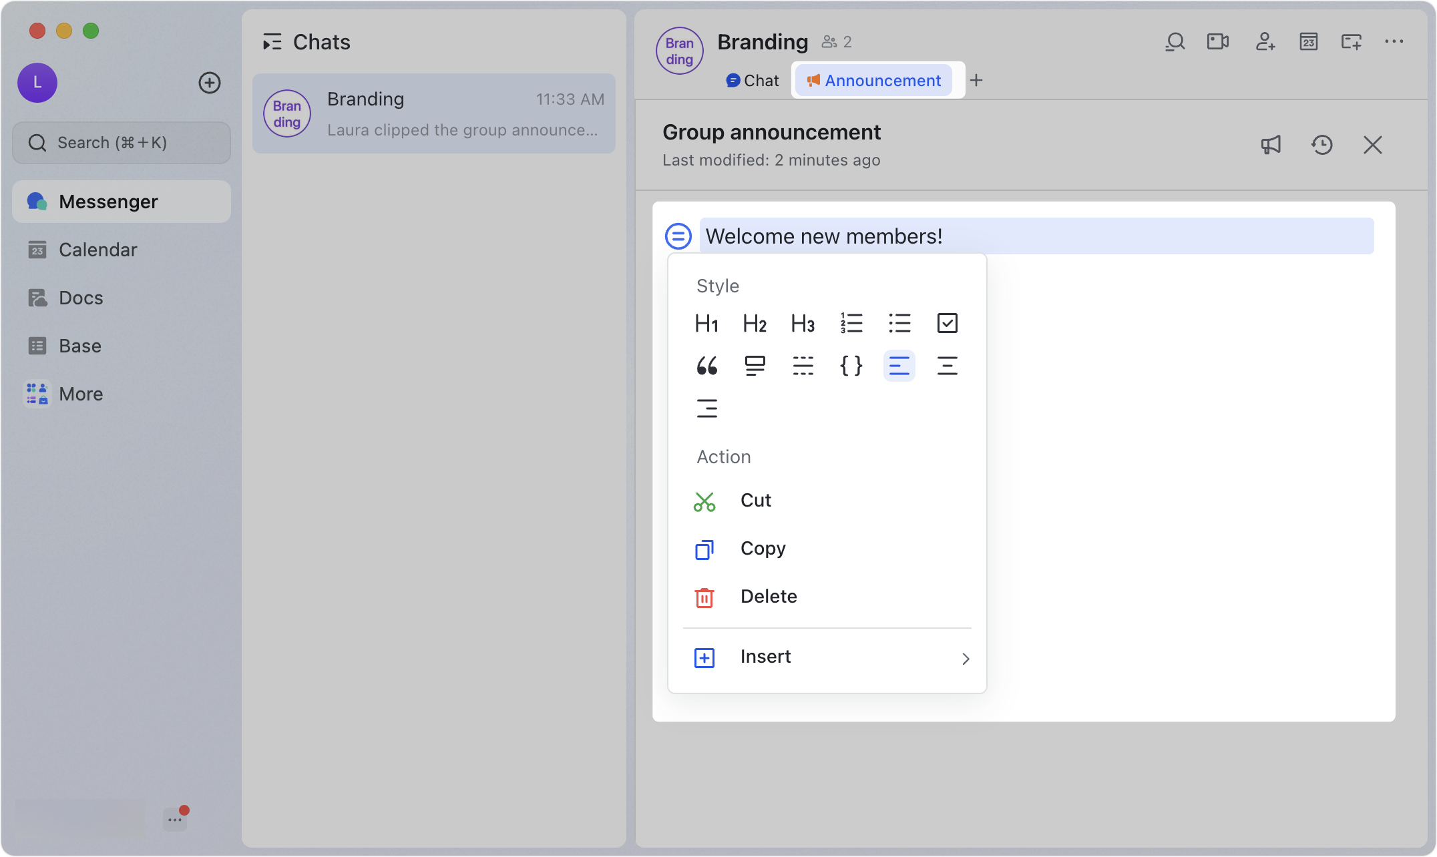Toggle quote block formatting
The width and height of the screenshot is (1437, 857).
pyautogui.click(x=706, y=365)
